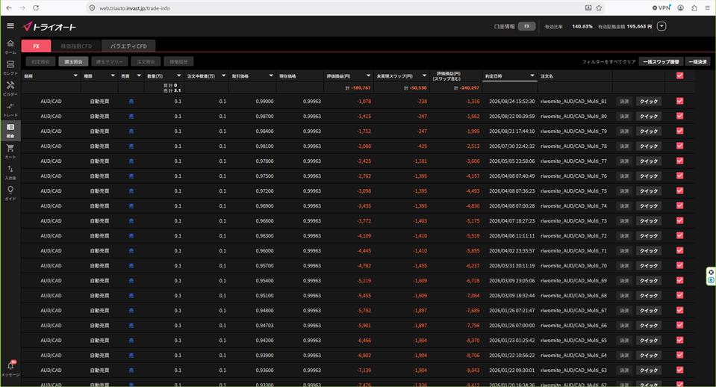The width and height of the screenshot is (716, 387).
Task: Open the Trade (トレード) arrows icon
Action: pos(10,109)
